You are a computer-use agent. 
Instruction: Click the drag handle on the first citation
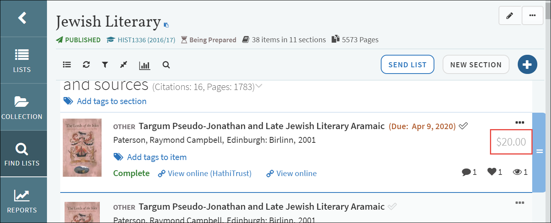coord(539,151)
